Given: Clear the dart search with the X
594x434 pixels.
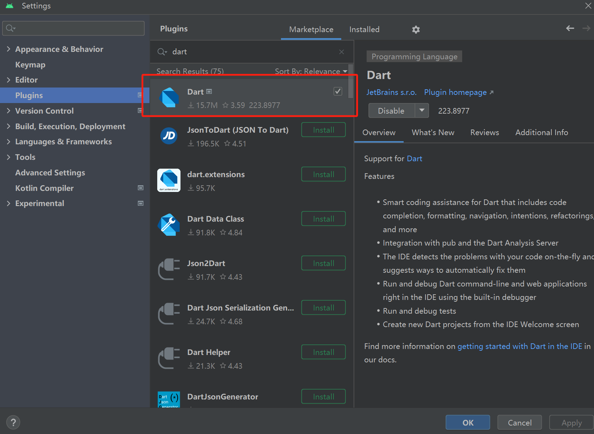Looking at the screenshot, I should pos(341,52).
